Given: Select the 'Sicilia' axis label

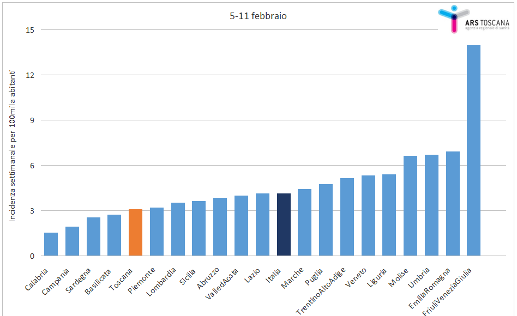Looking at the screenshot, I should coord(187,276).
